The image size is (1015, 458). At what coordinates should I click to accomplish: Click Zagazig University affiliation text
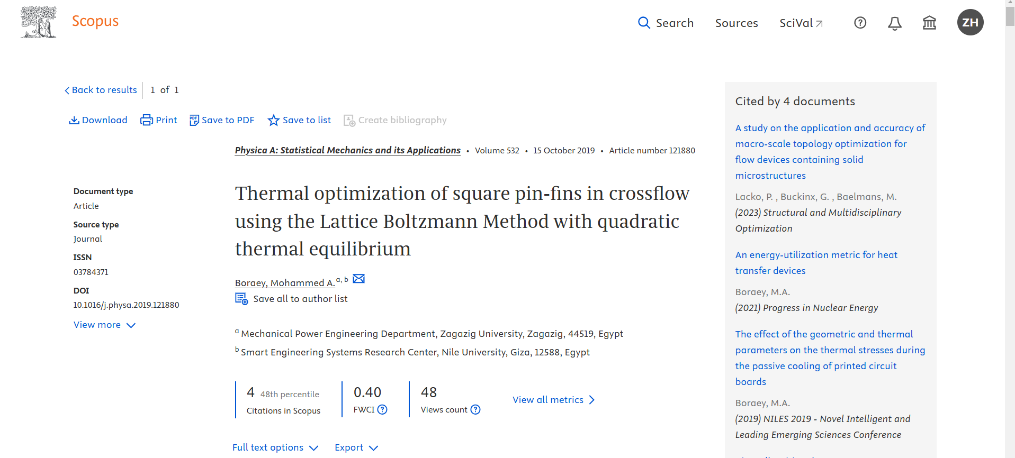[432, 334]
